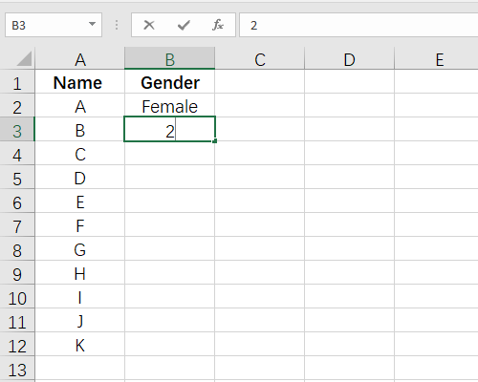Select column C header

(x=260, y=58)
